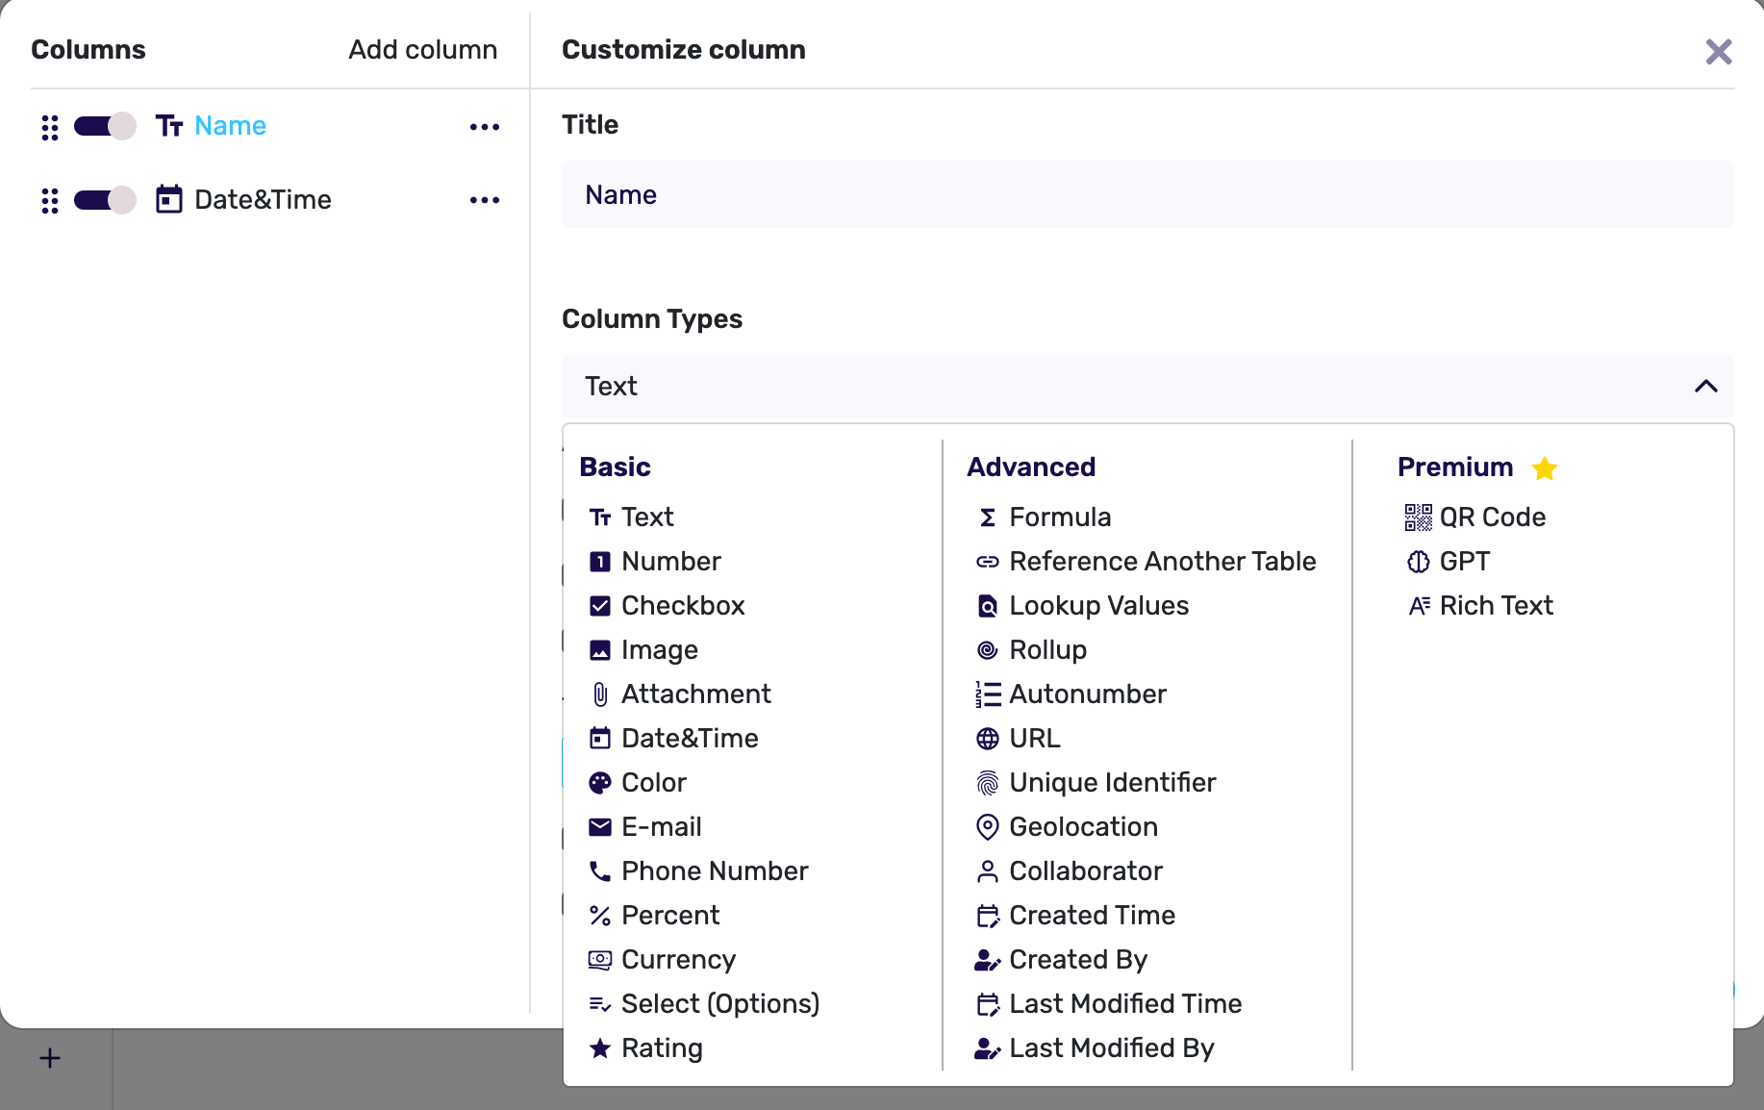Select the Collaborator person icon
The width and height of the screenshot is (1764, 1110).
pyautogui.click(x=988, y=871)
